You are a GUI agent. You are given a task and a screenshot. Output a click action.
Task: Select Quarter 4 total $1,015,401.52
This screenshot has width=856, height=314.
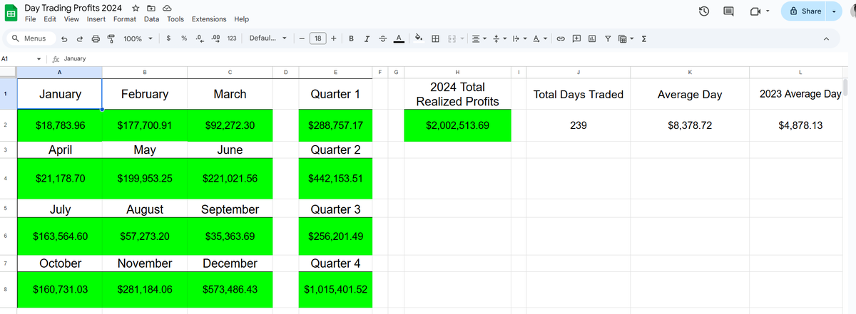(335, 290)
